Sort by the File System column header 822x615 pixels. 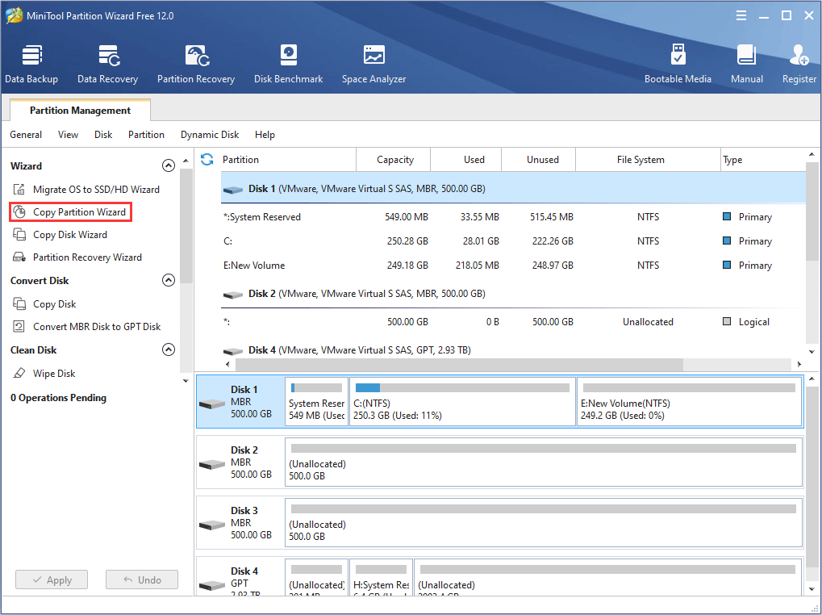[648, 159]
